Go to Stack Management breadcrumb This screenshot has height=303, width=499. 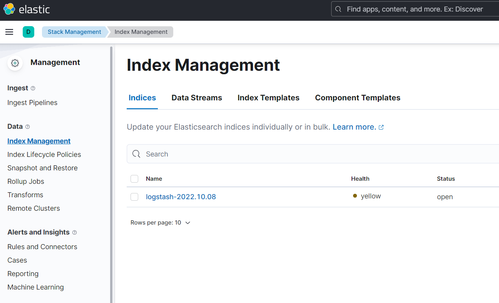[74, 32]
